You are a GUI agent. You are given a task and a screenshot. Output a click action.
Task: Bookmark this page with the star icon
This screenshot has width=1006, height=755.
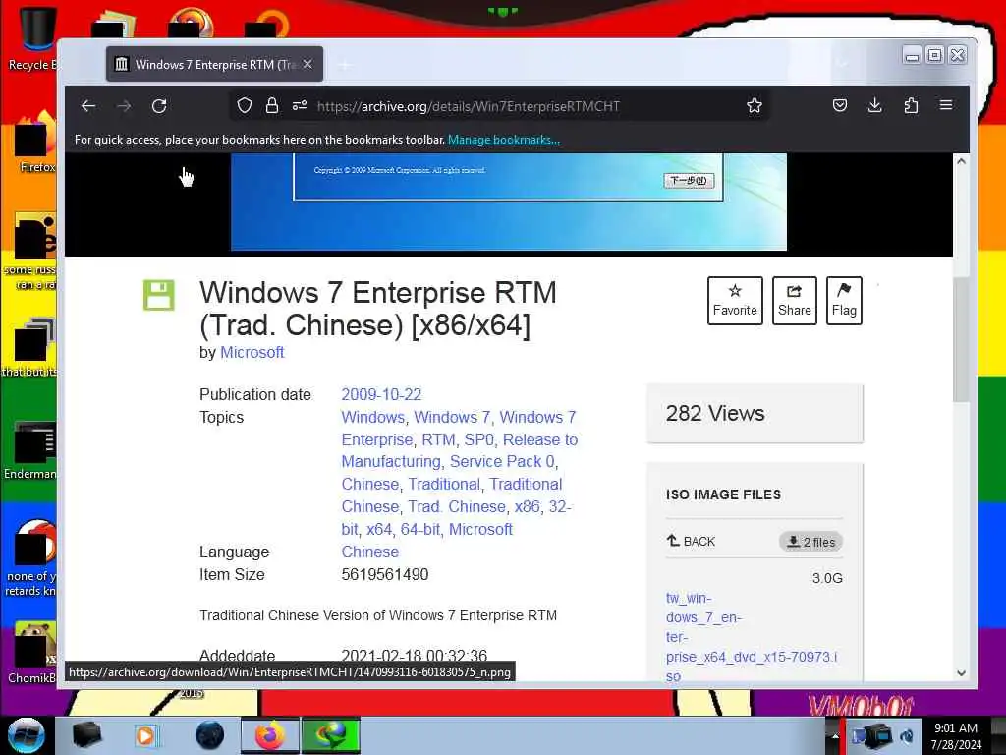(x=754, y=106)
